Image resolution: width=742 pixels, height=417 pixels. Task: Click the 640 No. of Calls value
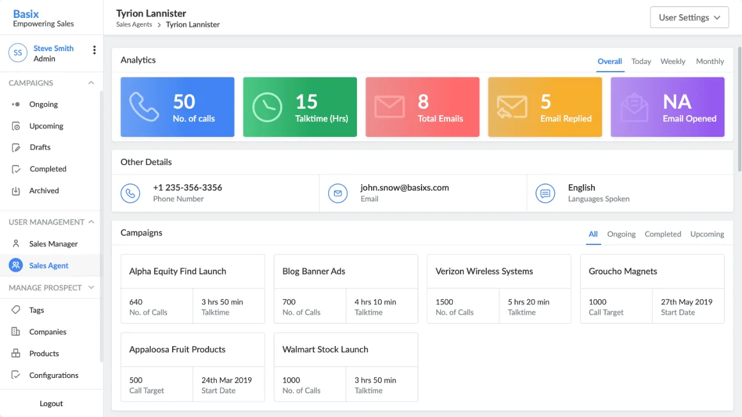click(x=136, y=302)
